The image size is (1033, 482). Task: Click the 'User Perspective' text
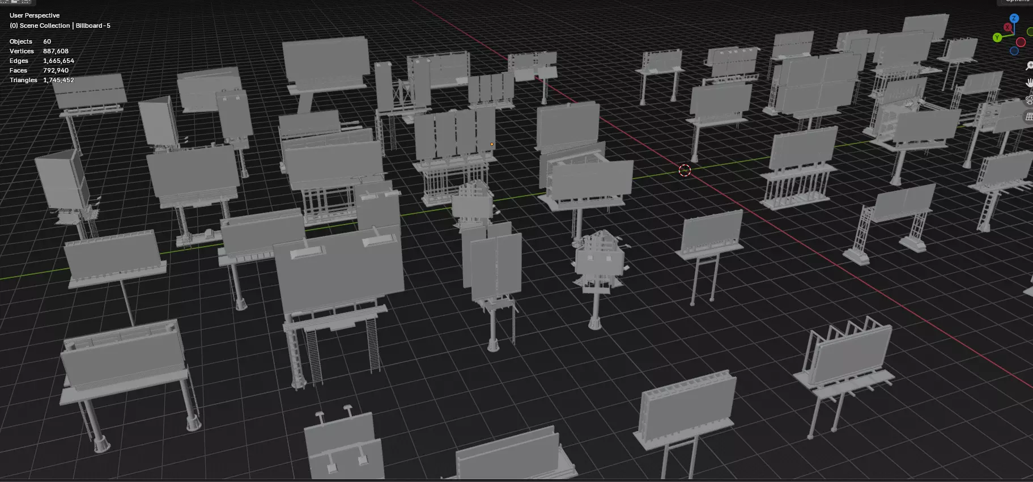[35, 15]
